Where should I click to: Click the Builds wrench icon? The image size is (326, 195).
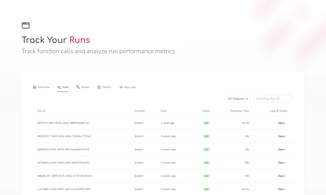(x=78, y=87)
